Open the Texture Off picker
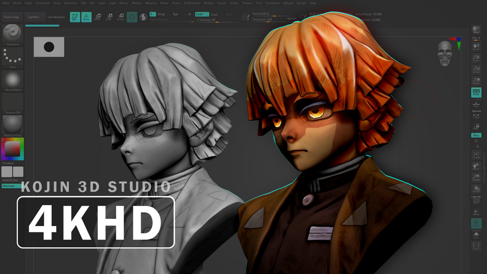 coord(13,103)
